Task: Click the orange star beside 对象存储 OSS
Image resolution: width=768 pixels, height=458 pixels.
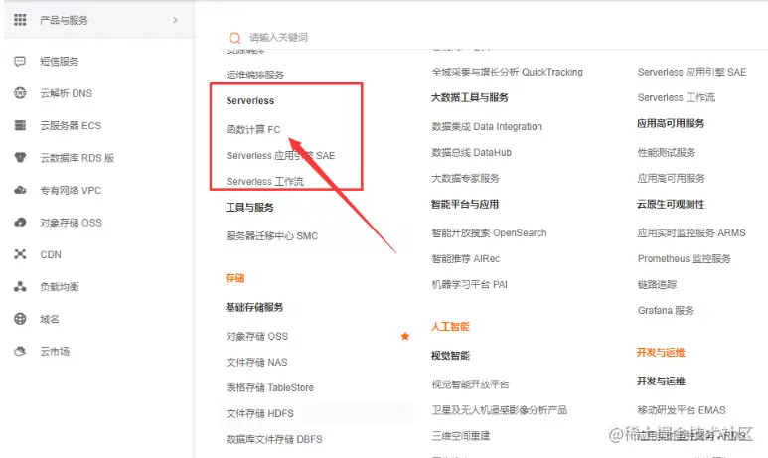Action: click(405, 336)
